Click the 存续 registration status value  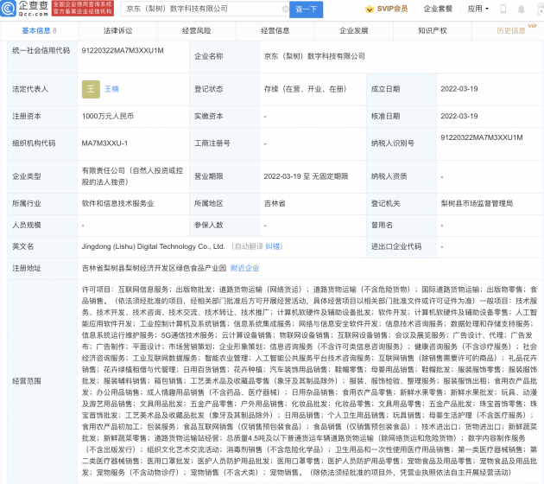(305, 89)
